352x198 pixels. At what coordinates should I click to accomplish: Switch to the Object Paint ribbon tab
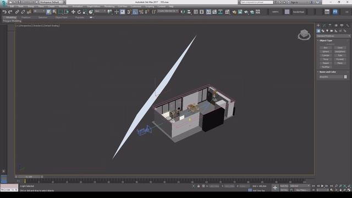click(61, 18)
